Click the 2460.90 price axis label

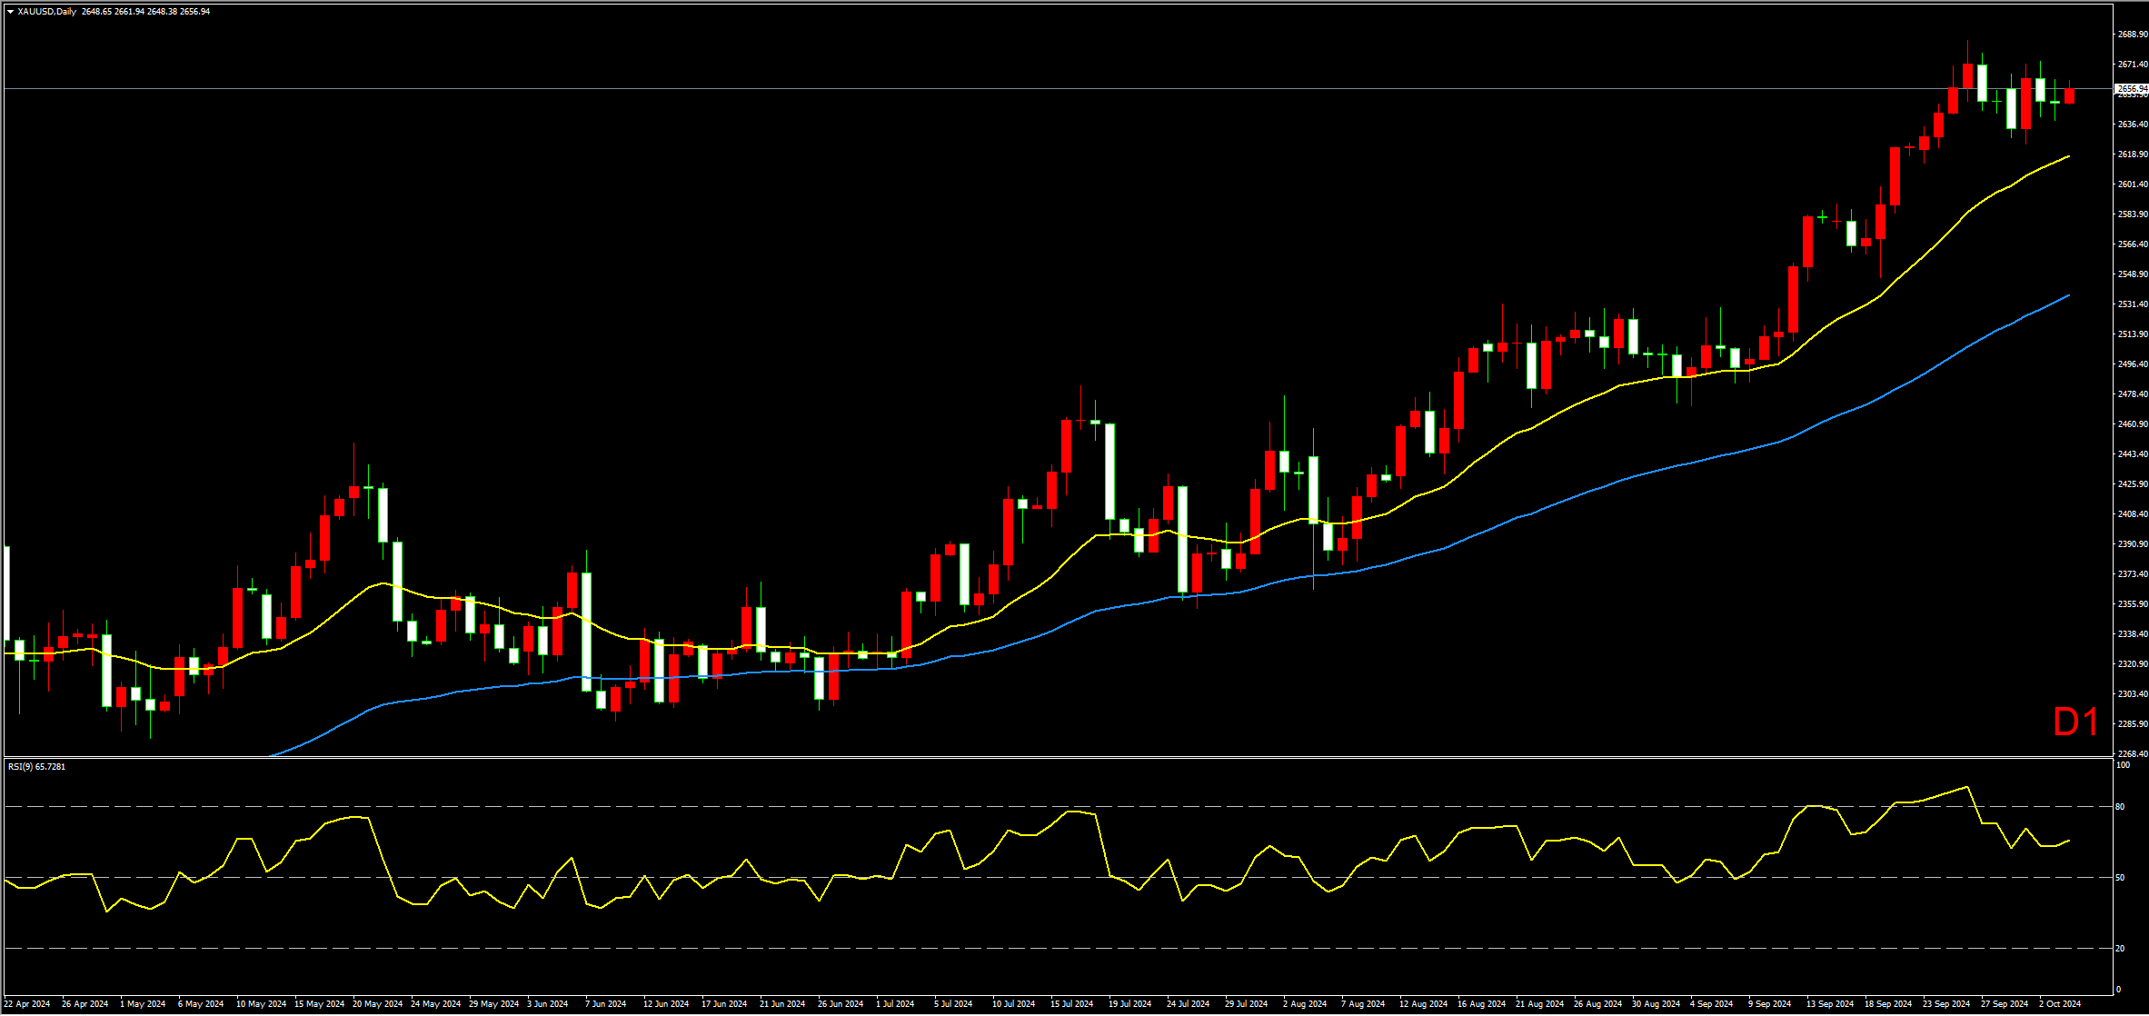point(2132,424)
